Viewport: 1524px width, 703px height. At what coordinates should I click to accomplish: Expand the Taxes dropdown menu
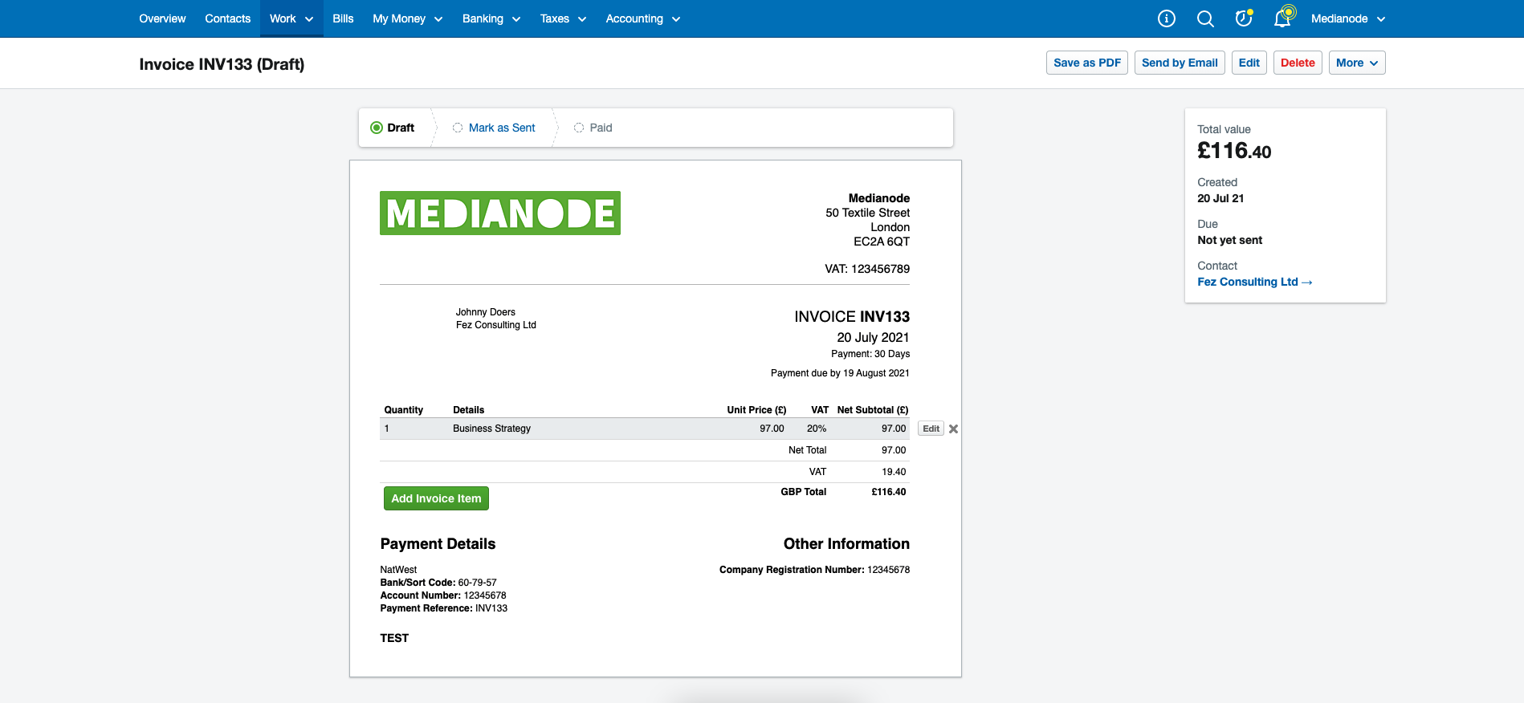[563, 18]
